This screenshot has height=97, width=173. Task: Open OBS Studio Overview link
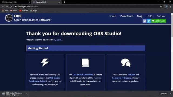click(83, 75)
